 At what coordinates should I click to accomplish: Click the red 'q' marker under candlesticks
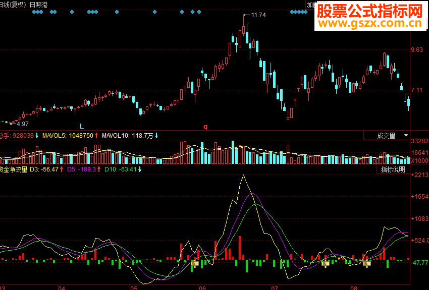tap(205, 127)
